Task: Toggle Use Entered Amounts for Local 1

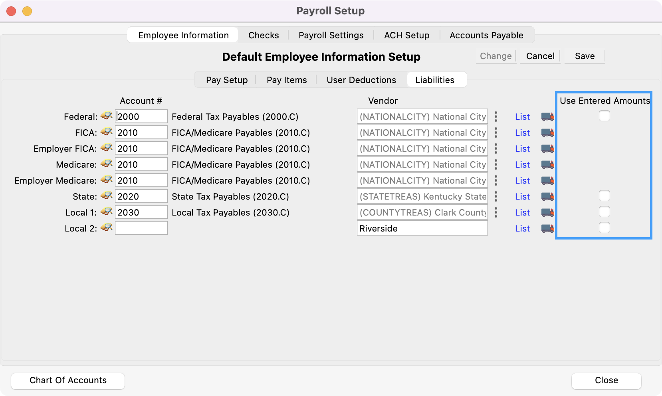Action: tap(604, 212)
